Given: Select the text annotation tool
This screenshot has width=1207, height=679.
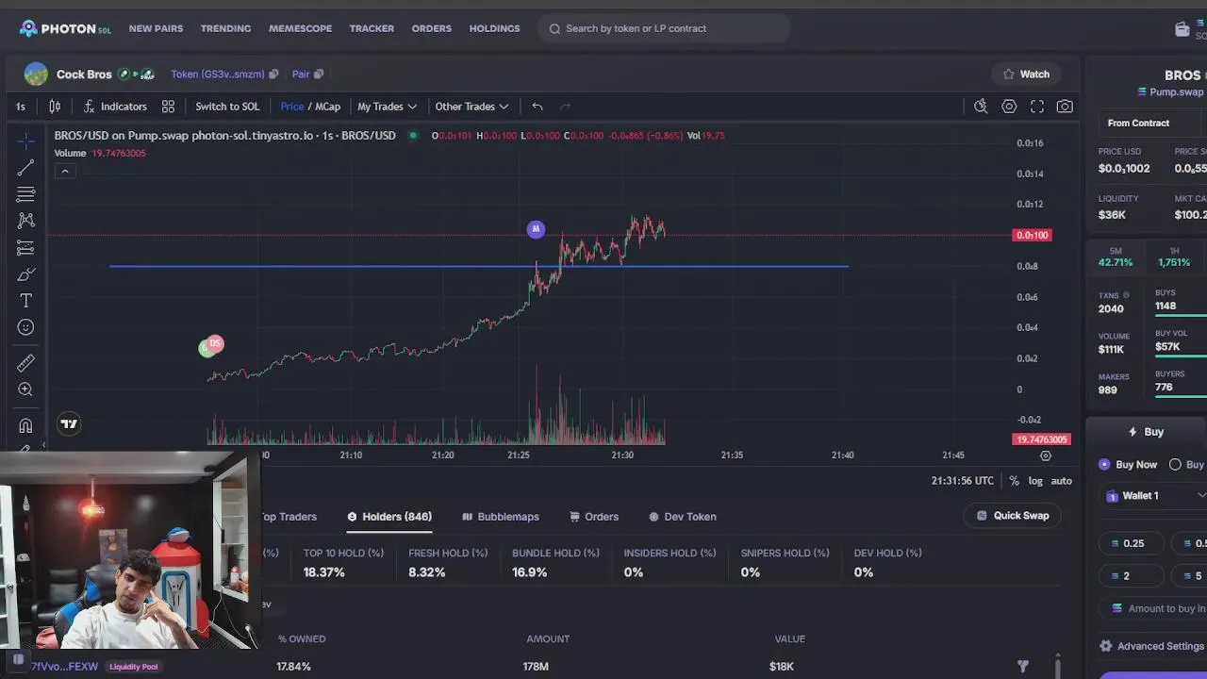Looking at the screenshot, I should pyautogui.click(x=25, y=301).
